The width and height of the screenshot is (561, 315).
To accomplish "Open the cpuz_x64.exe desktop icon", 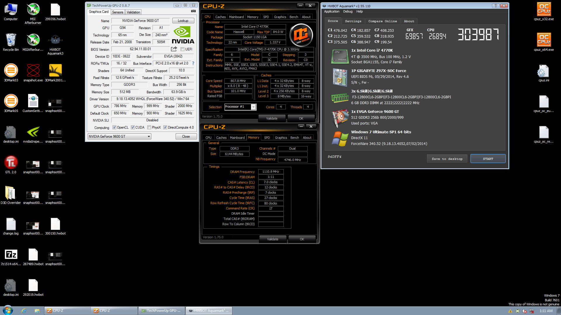I will (544, 42).
